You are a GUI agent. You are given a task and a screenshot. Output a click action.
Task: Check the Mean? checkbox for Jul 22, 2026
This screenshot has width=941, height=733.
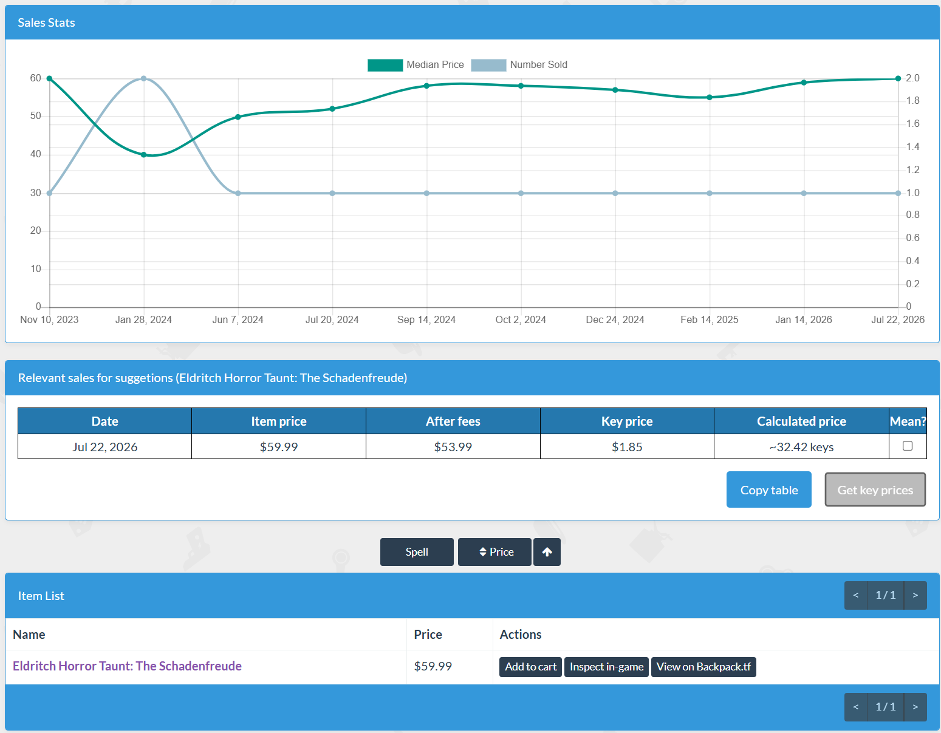(908, 446)
